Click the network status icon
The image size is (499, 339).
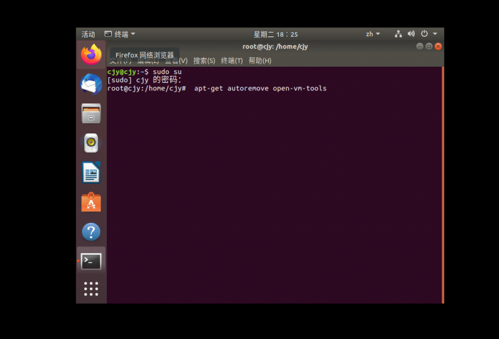point(399,34)
